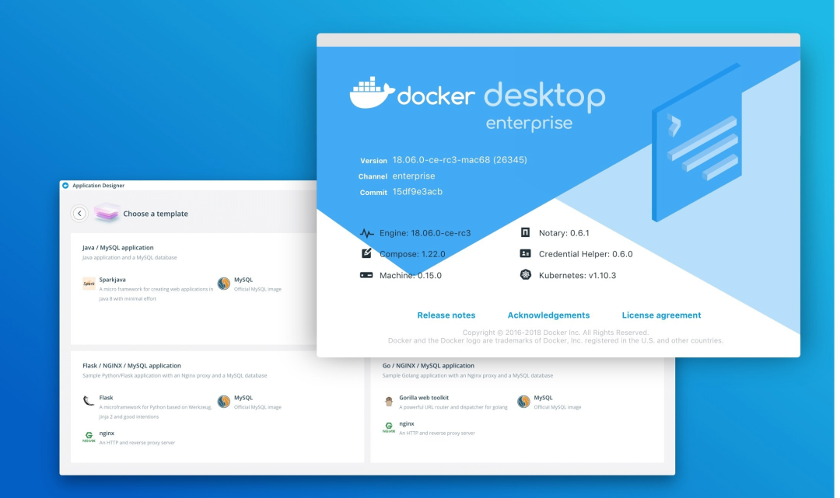
Task: Click the Sparkjava logo icon
Action: click(x=89, y=283)
